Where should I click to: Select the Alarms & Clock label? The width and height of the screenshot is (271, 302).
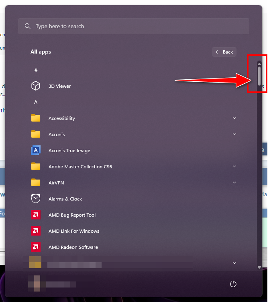65,199
